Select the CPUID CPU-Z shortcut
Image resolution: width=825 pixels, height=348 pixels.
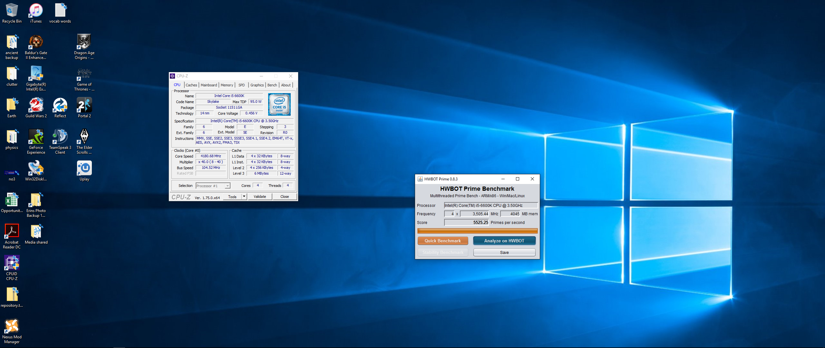click(x=12, y=268)
